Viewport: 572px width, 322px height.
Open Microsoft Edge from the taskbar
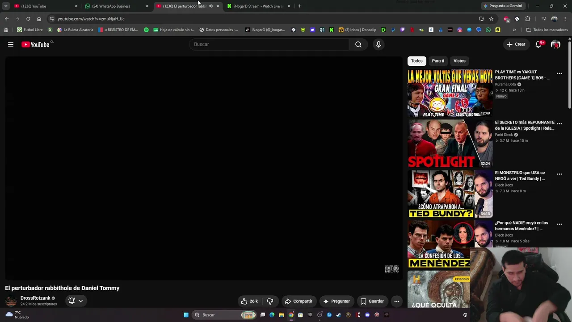pyautogui.click(x=272, y=315)
